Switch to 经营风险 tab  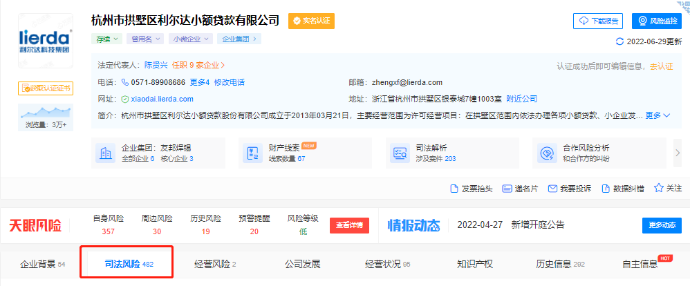click(215, 265)
